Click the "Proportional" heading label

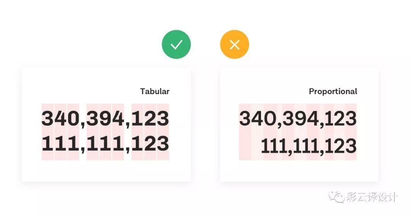tap(333, 92)
